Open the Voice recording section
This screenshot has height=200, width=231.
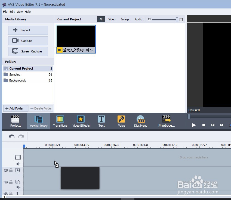pos(121,121)
